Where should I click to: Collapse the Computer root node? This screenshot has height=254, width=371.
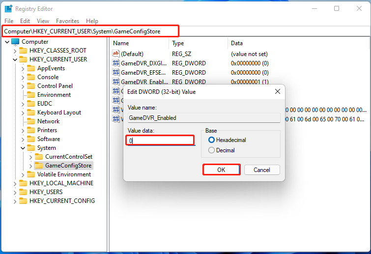[x=7, y=42]
